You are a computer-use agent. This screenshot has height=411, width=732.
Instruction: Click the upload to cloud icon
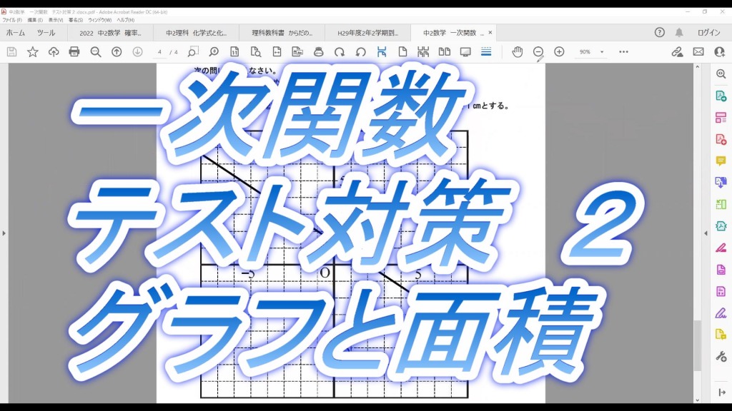point(54,52)
